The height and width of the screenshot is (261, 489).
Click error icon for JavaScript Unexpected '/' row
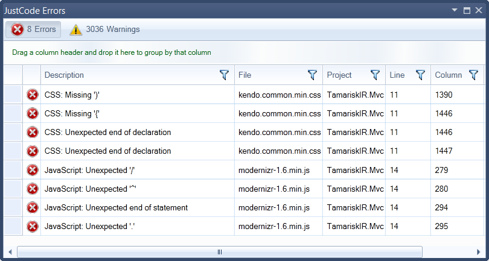[33, 170]
